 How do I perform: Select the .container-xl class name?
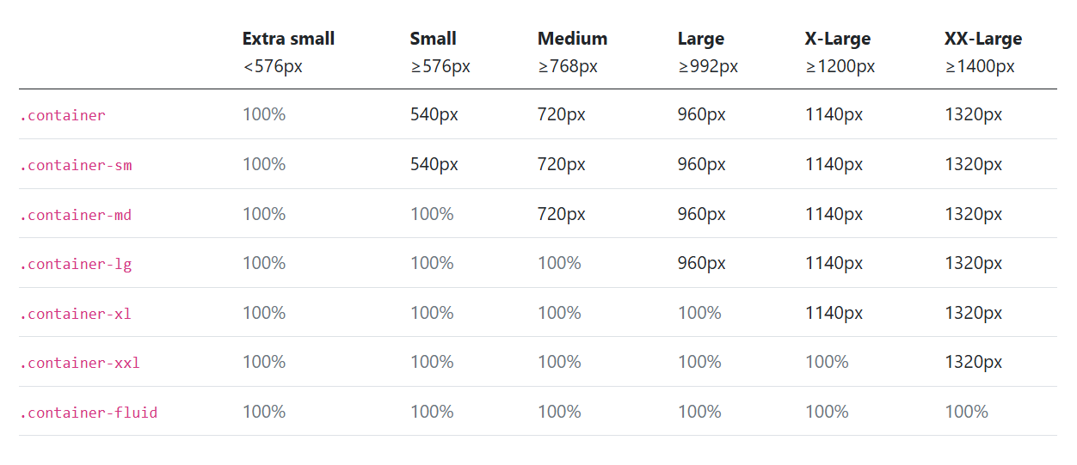[x=76, y=314]
